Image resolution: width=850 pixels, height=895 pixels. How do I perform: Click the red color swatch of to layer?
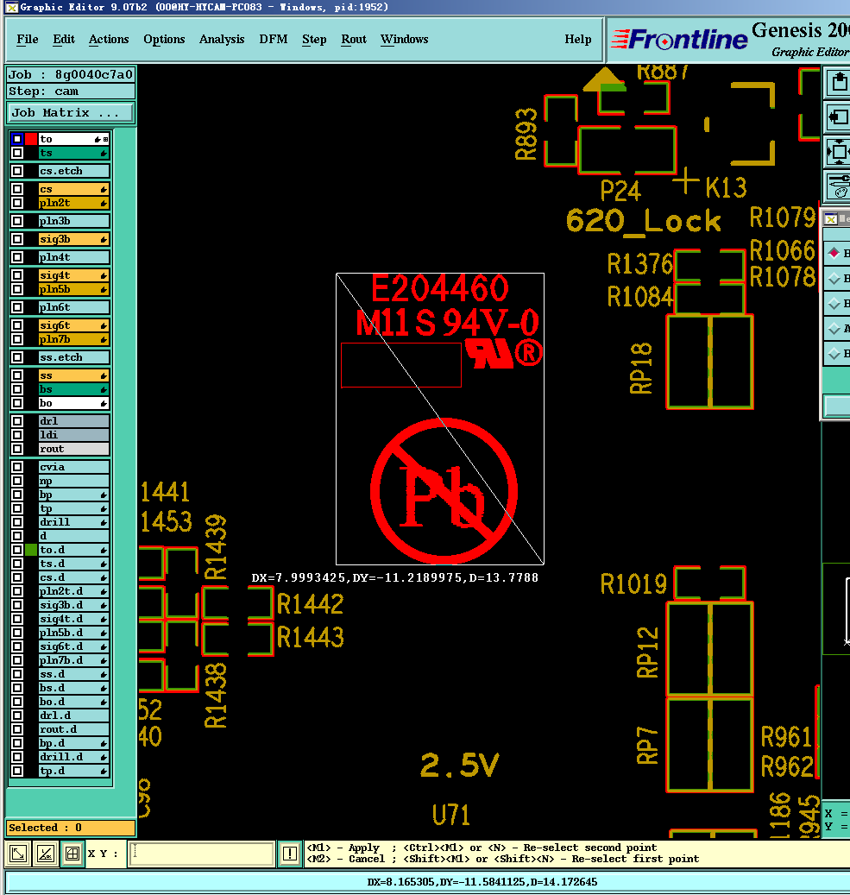[x=31, y=139]
